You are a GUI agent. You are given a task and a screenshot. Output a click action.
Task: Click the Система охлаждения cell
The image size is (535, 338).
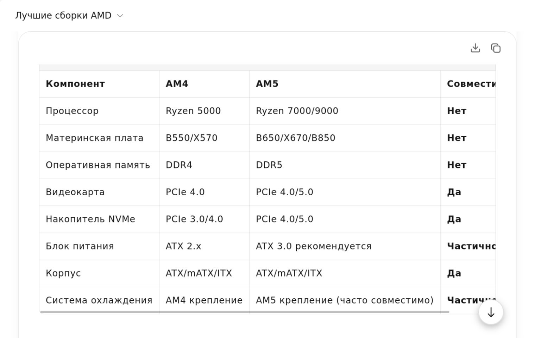click(99, 300)
